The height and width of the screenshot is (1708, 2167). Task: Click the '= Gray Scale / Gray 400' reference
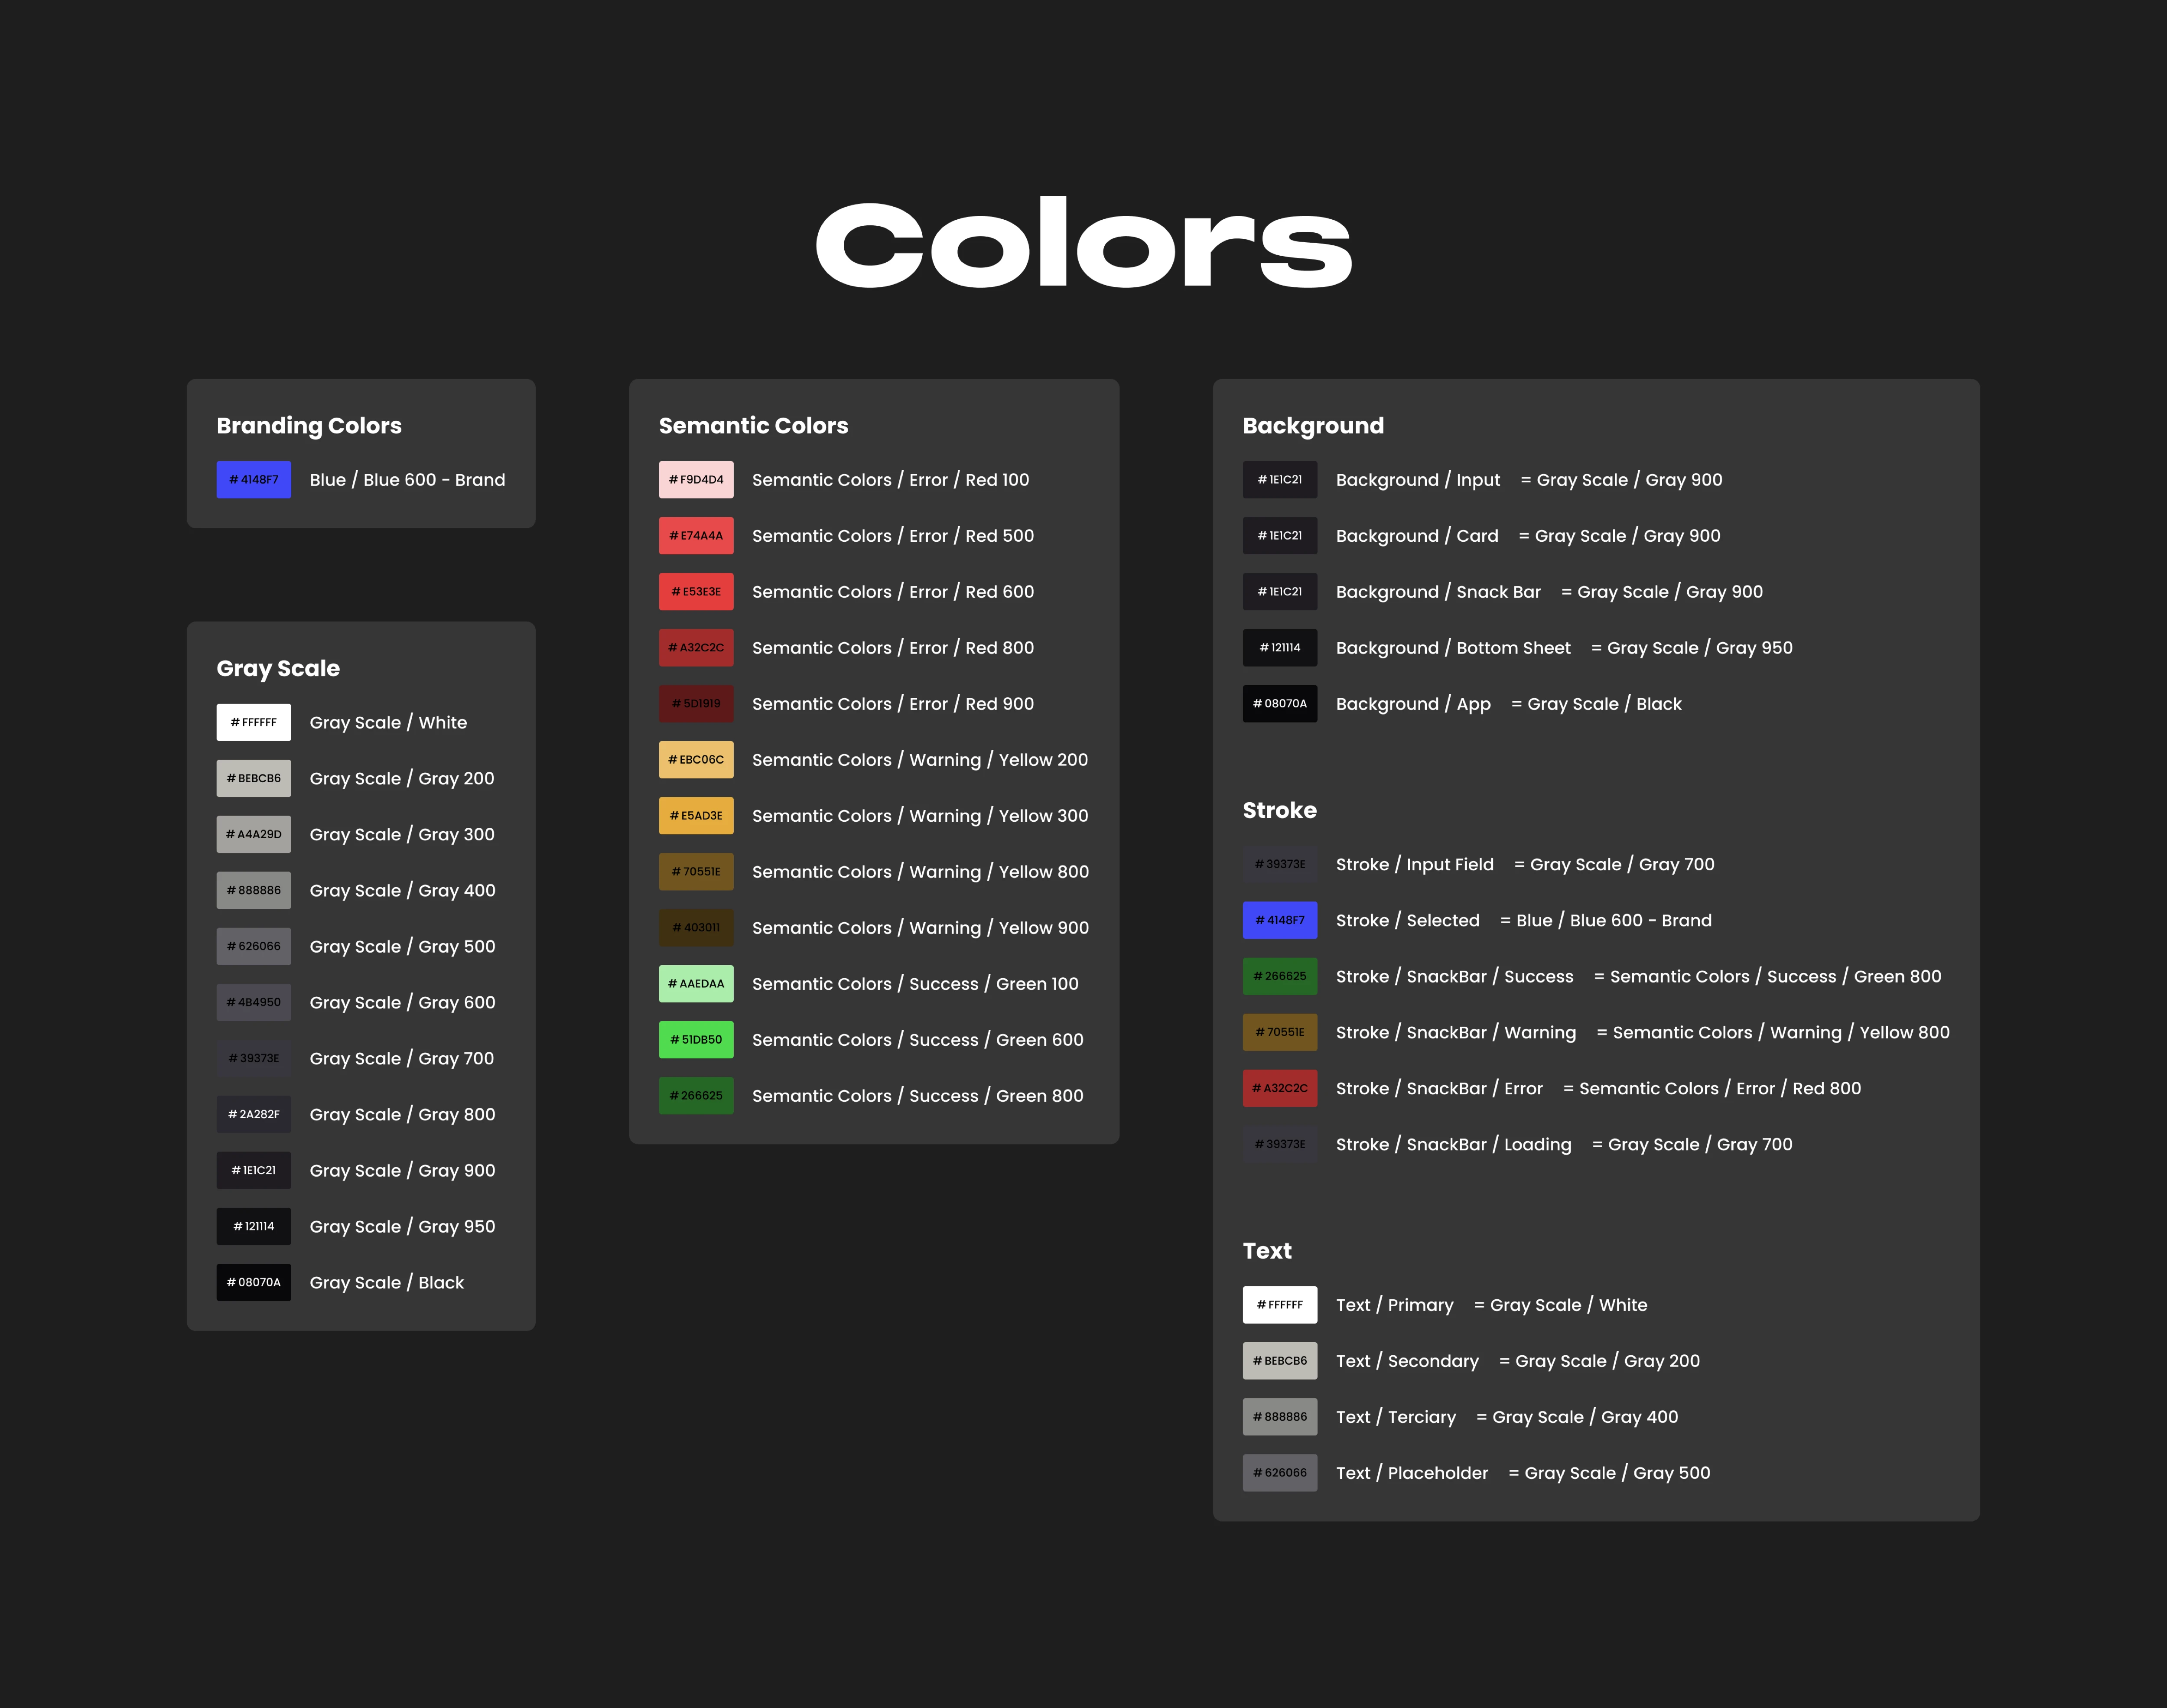pos(1577,1417)
